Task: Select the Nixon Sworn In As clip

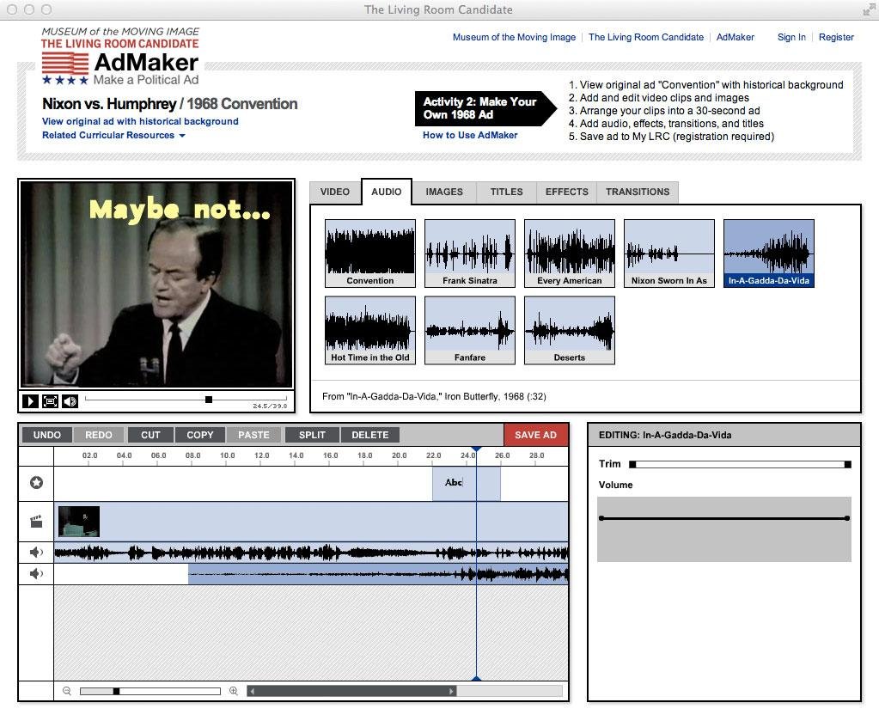Action: click(x=668, y=252)
